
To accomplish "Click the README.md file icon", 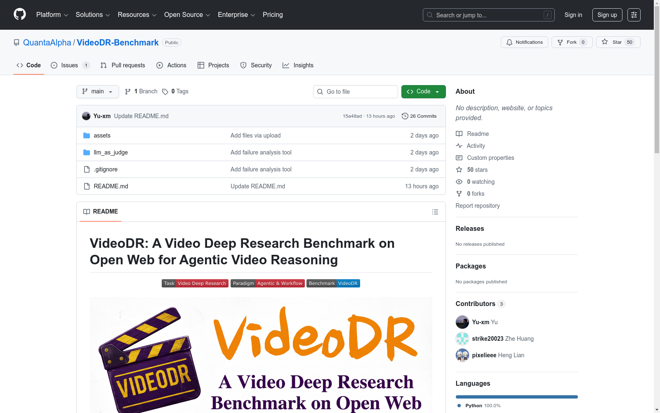I will [x=87, y=186].
